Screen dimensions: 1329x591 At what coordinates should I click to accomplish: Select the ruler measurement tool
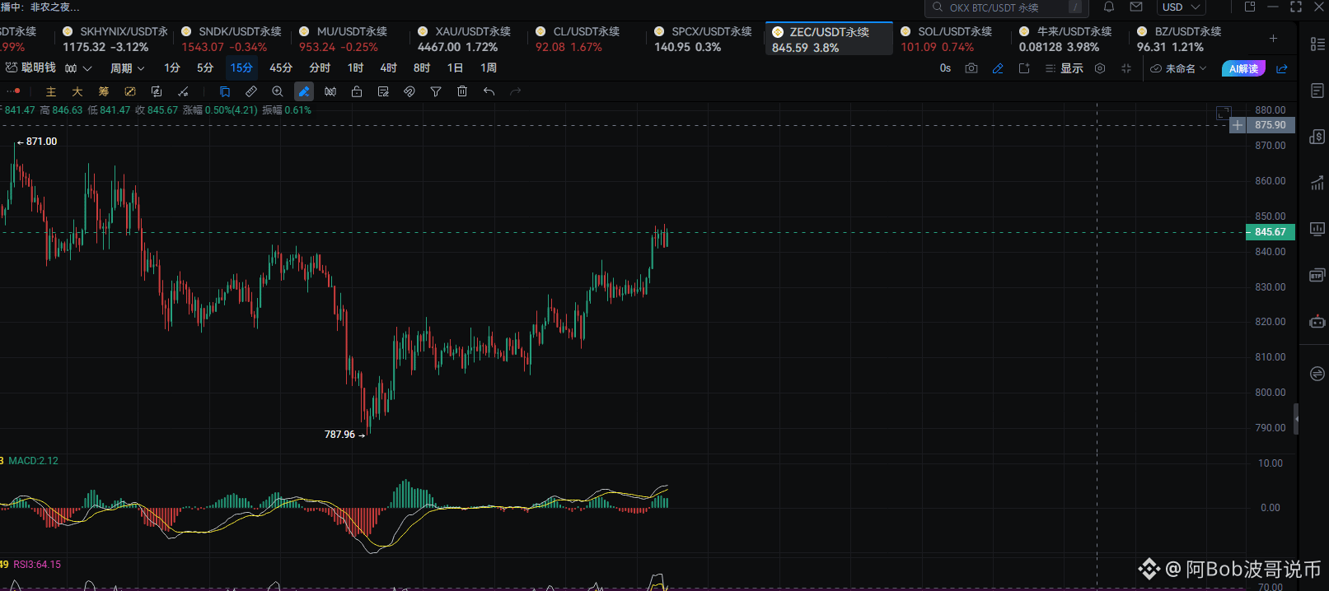pyautogui.click(x=251, y=91)
